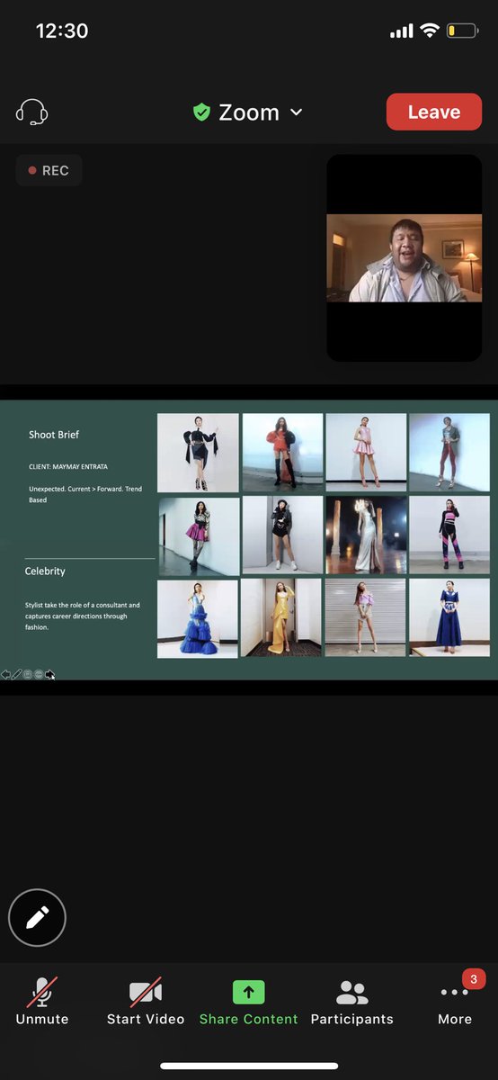Tap the red jacket outfit photo
The width and height of the screenshot is (498, 1080).
[x=282, y=452]
